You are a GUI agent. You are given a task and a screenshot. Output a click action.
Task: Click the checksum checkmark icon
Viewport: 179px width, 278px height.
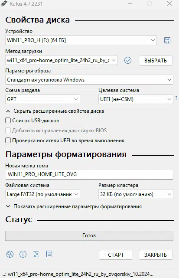(128, 60)
